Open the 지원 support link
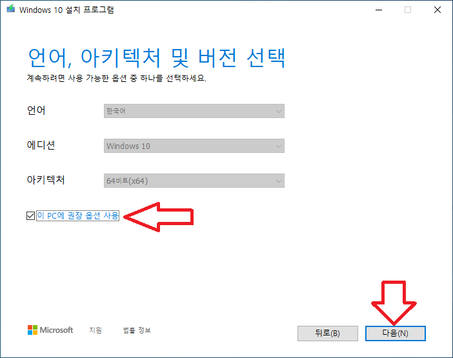Screen dimensions: 453x358 [96, 330]
